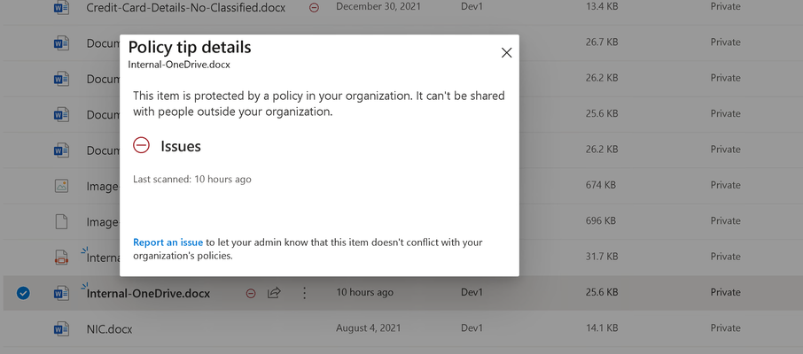
Task: Open the Internal-OneDrive.docx file name
Action: (x=149, y=293)
